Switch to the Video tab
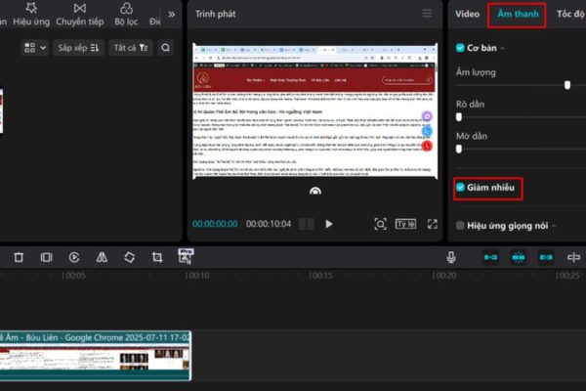 tap(468, 14)
